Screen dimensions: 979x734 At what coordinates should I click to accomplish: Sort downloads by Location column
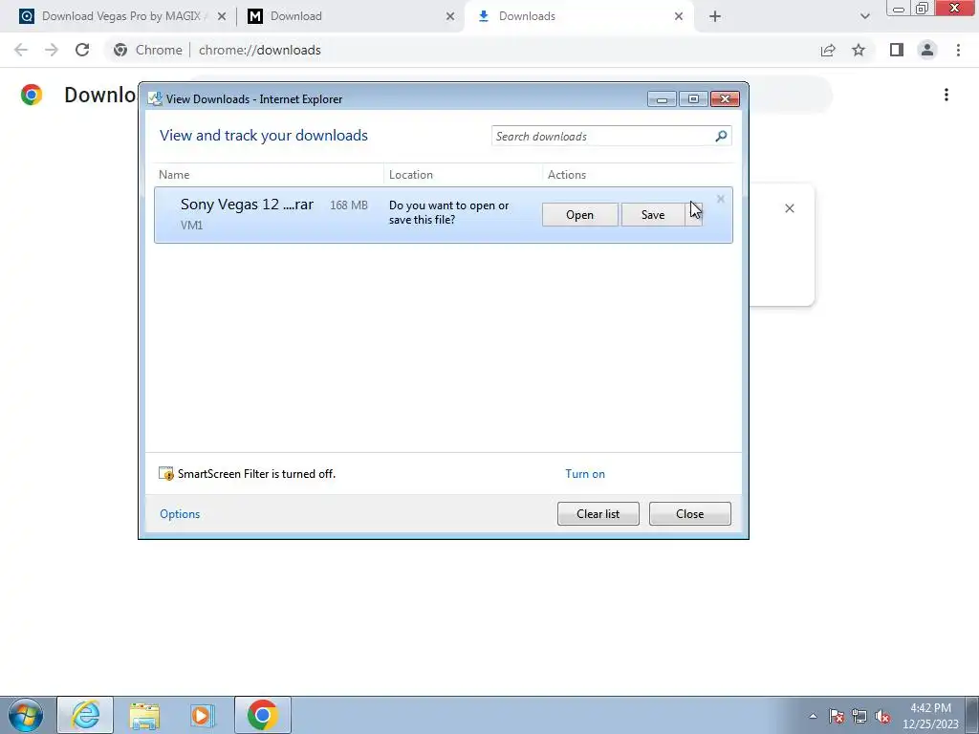pos(463,175)
